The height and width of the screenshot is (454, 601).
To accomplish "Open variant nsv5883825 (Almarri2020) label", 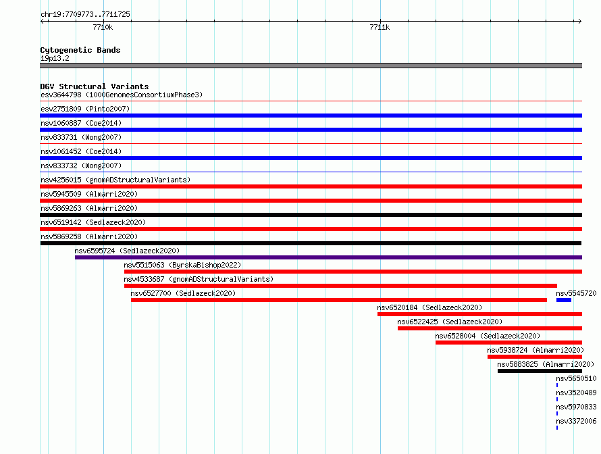I will (546, 364).
